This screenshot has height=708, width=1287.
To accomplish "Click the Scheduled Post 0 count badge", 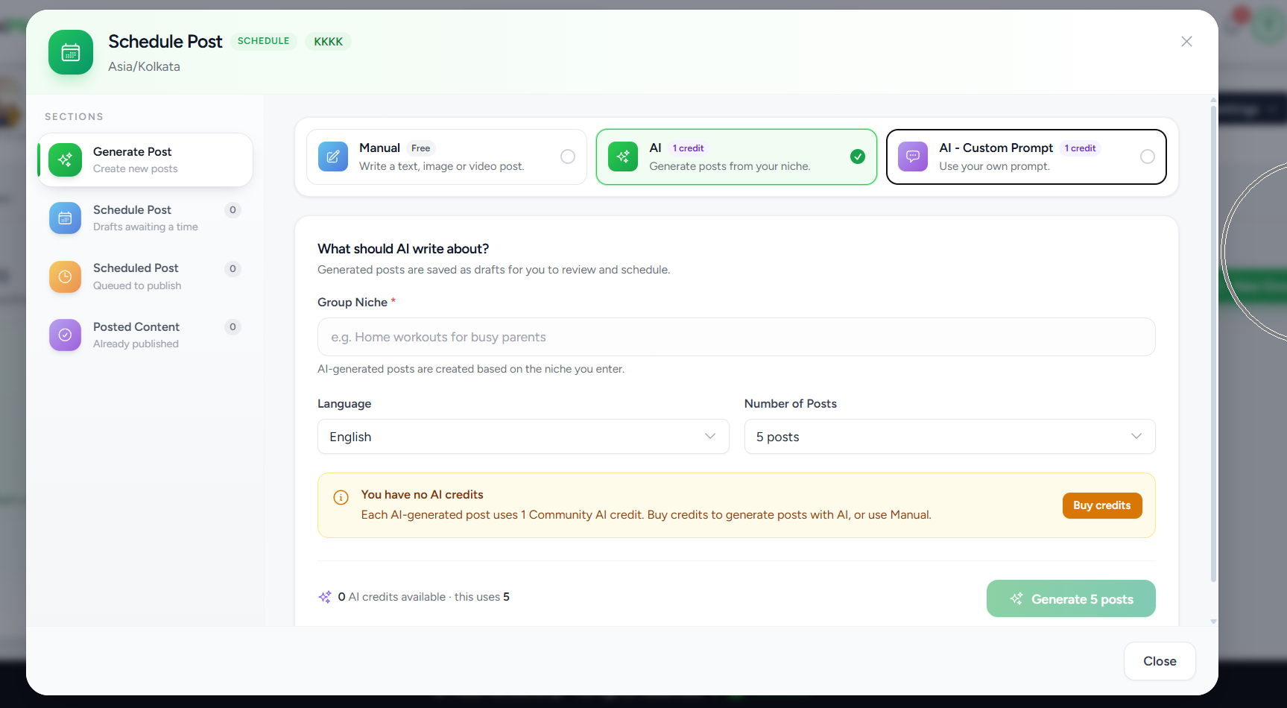I will coord(233,268).
